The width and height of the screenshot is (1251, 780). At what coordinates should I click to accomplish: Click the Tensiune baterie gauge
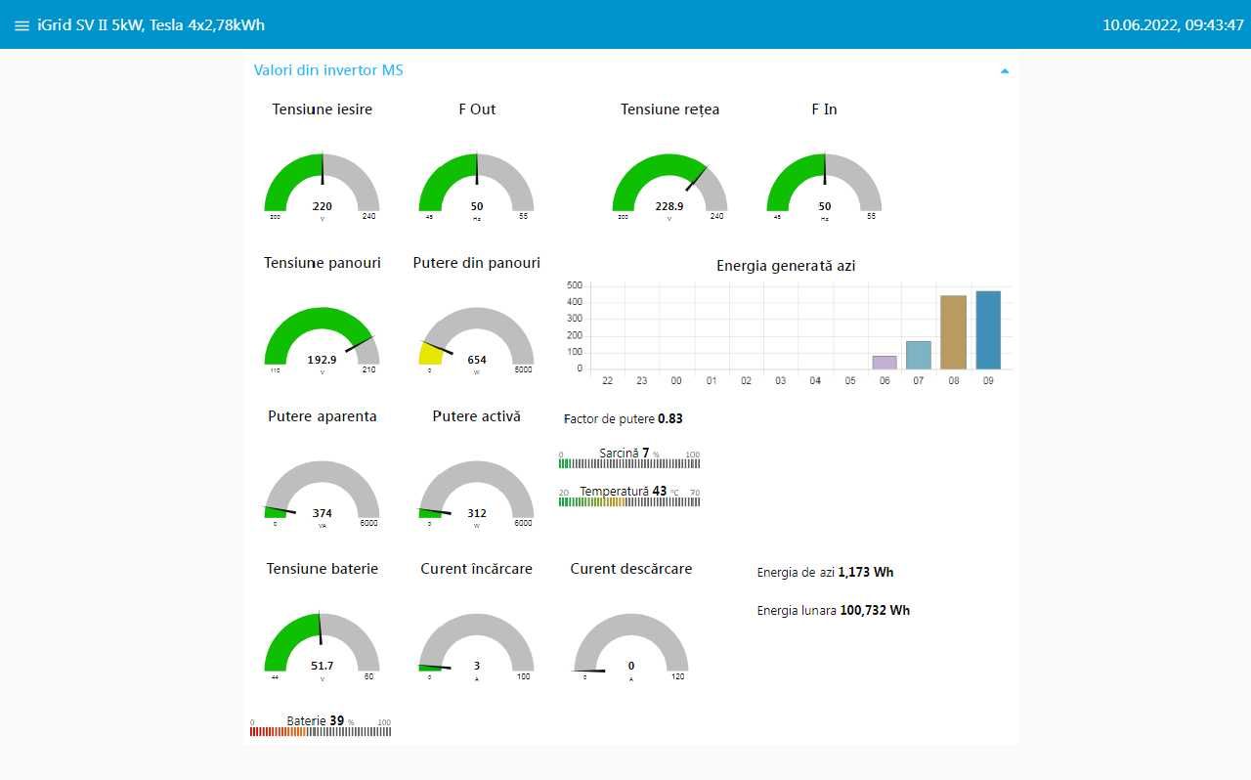[323, 646]
